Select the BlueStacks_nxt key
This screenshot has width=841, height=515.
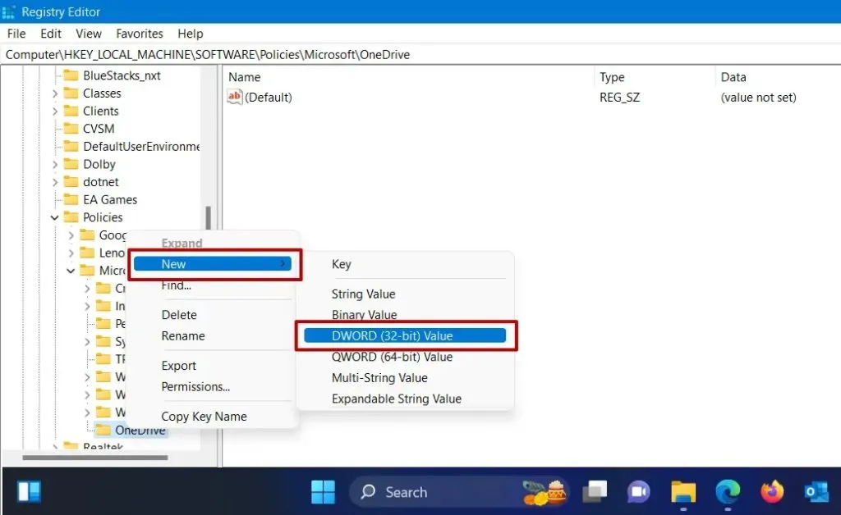click(122, 75)
